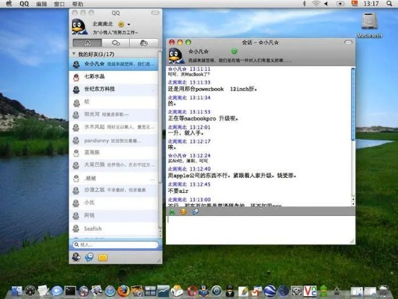Edit the personal signature under own nickname
The image size is (398, 299).
click(116, 33)
